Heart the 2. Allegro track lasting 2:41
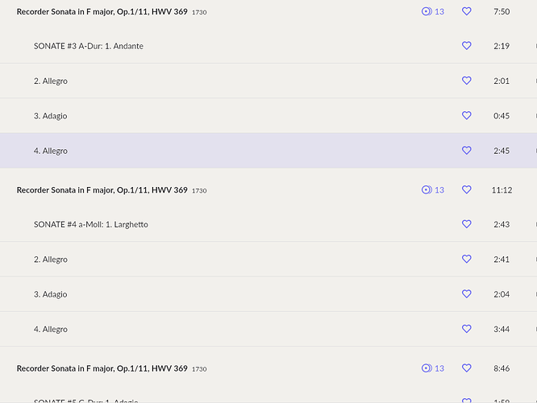The width and height of the screenshot is (537, 403). click(467, 259)
